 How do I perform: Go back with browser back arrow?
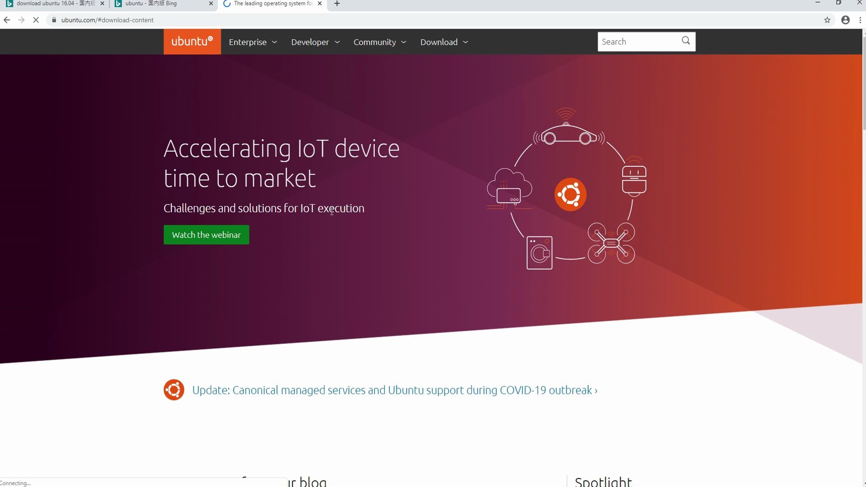coord(7,20)
